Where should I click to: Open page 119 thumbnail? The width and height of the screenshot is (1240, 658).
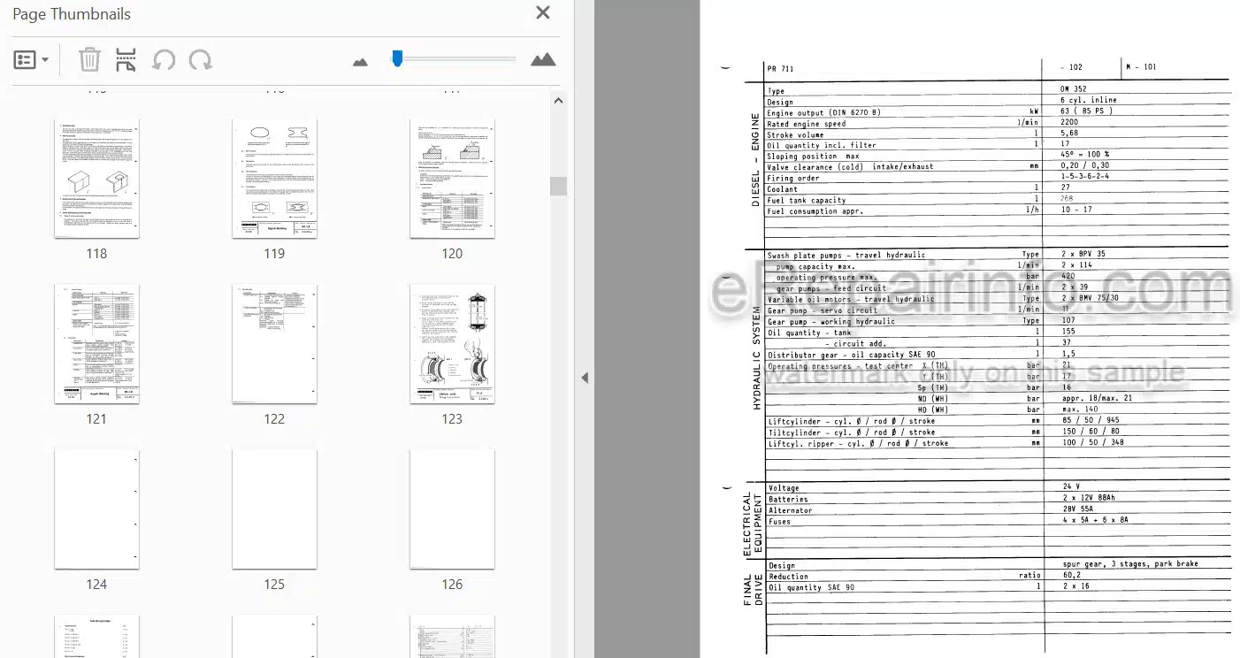[x=274, y=180]
